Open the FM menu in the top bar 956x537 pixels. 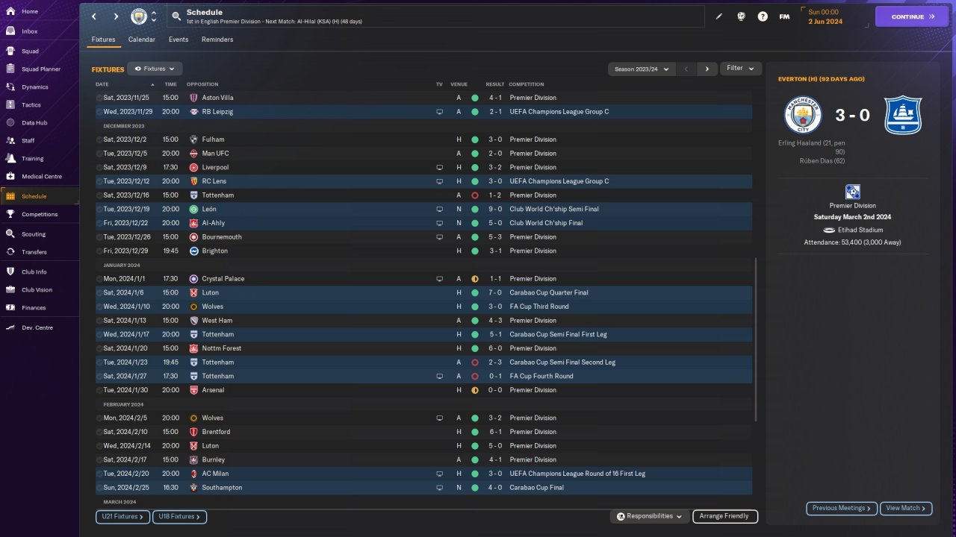[784, 16]
